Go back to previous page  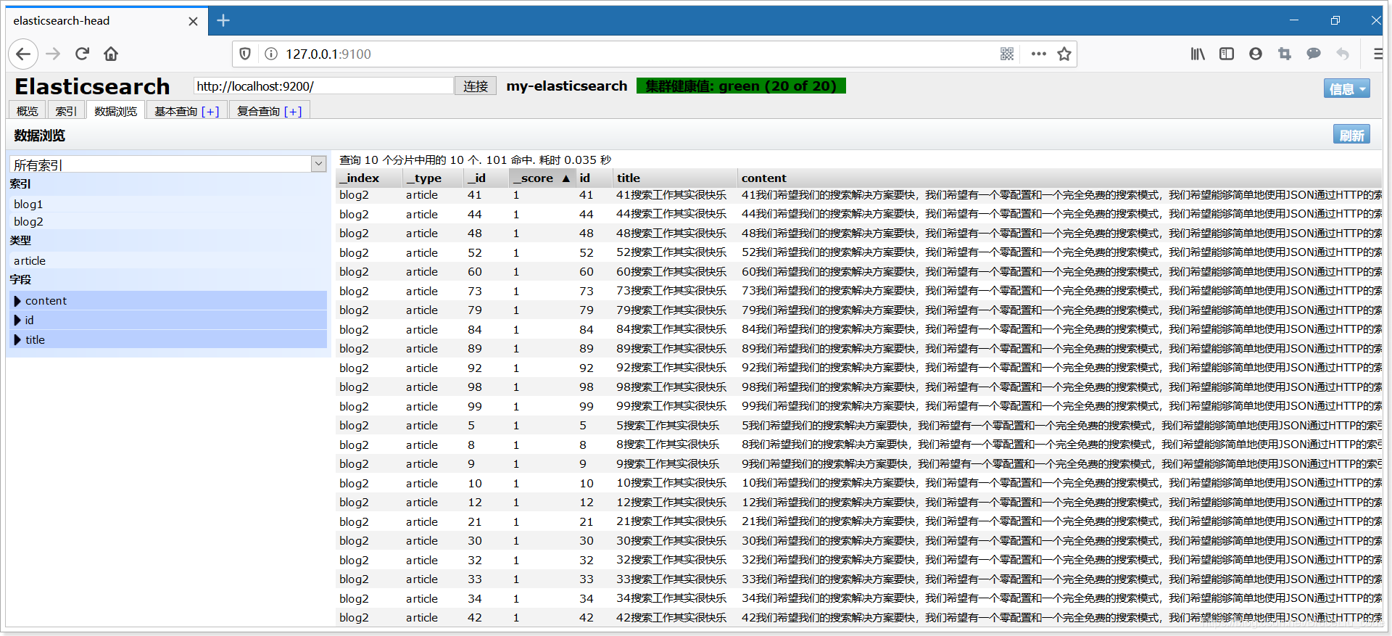coord(23,54)
